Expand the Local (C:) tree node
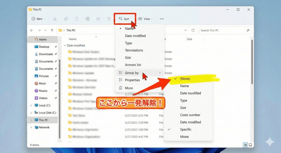Image resolution: width=281 pixels, height=153 pixels. pos(31,105)
